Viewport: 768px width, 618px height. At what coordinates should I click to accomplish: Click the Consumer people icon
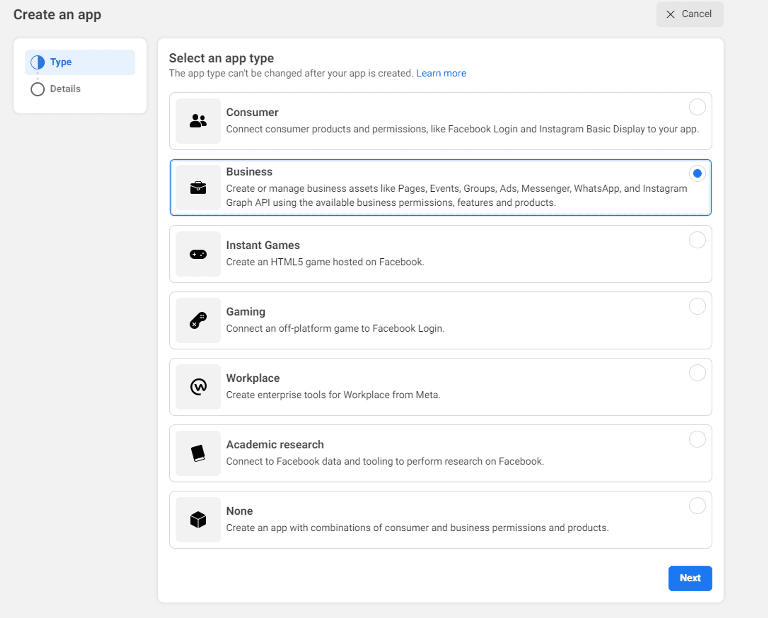tap(198, 121)
